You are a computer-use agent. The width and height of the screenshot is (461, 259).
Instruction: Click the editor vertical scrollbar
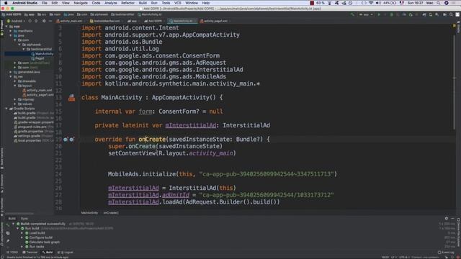tap(454, 82)
